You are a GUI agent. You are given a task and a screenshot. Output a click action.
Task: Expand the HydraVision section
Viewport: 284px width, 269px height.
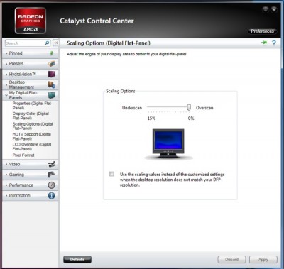point(30,75)
